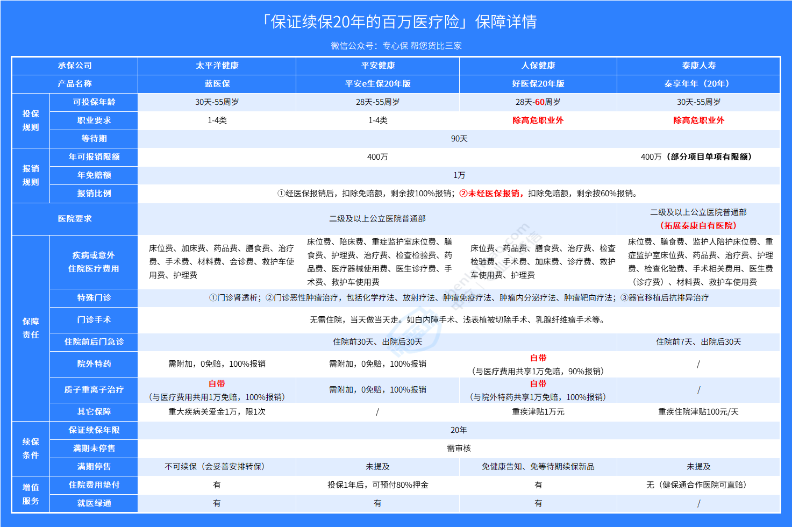Click red 自带 in 院外特药 row
The height and width of the screenshot is (527, 792).
(x=538, y=358)
